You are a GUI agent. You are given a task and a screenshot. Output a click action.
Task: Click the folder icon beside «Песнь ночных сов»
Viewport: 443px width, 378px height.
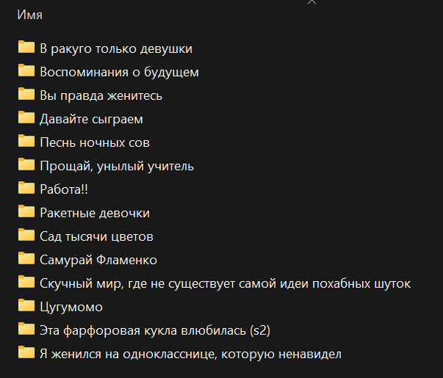tap(26, 142)
